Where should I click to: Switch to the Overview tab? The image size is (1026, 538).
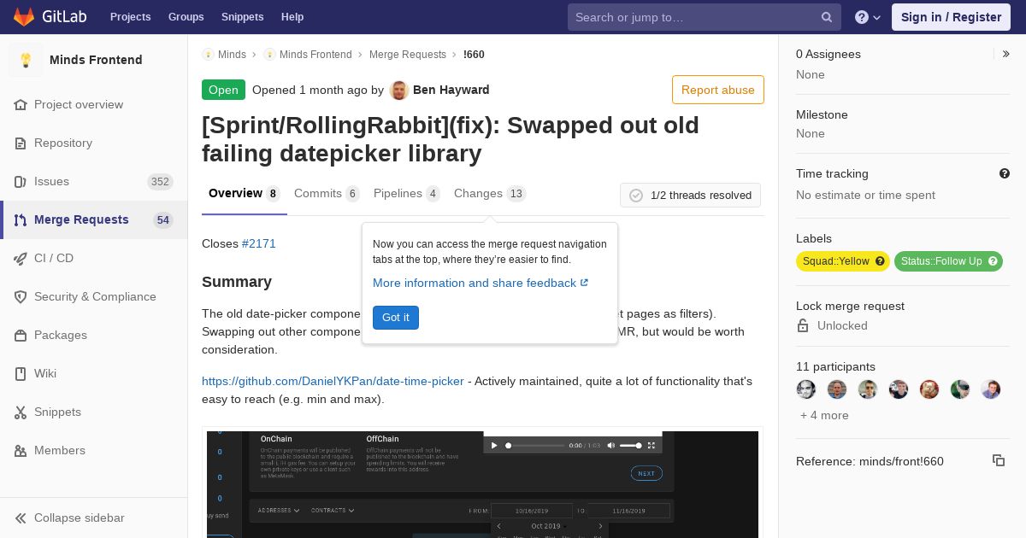click(x=245, y=194)
